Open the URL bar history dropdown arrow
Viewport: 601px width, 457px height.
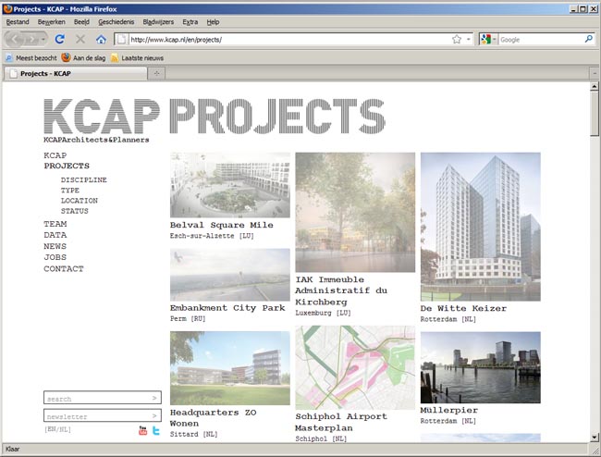tap(469, 39)
